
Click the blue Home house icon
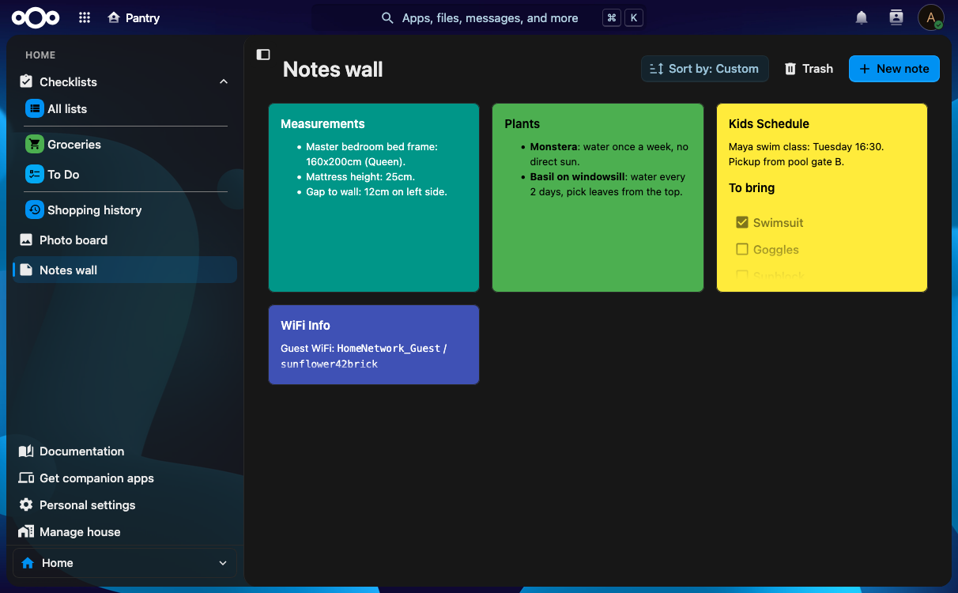point(28,563)
